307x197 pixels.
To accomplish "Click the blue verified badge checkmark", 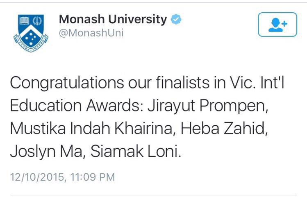I will pyautogui.click(x=176, y=19).
